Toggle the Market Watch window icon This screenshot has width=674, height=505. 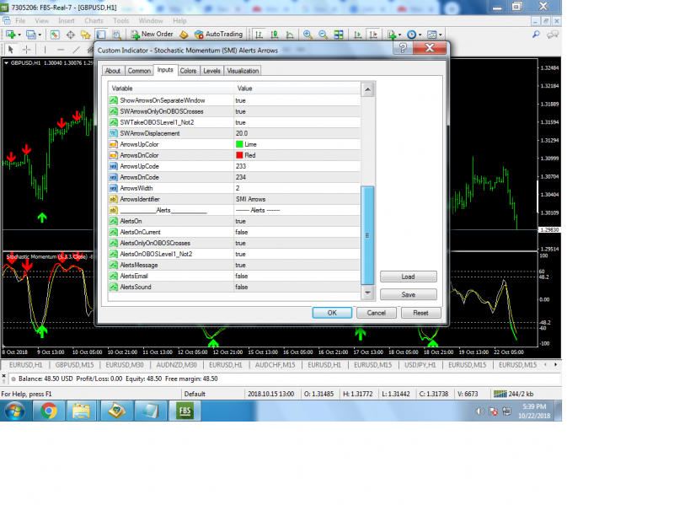click(x=55, y=35)
